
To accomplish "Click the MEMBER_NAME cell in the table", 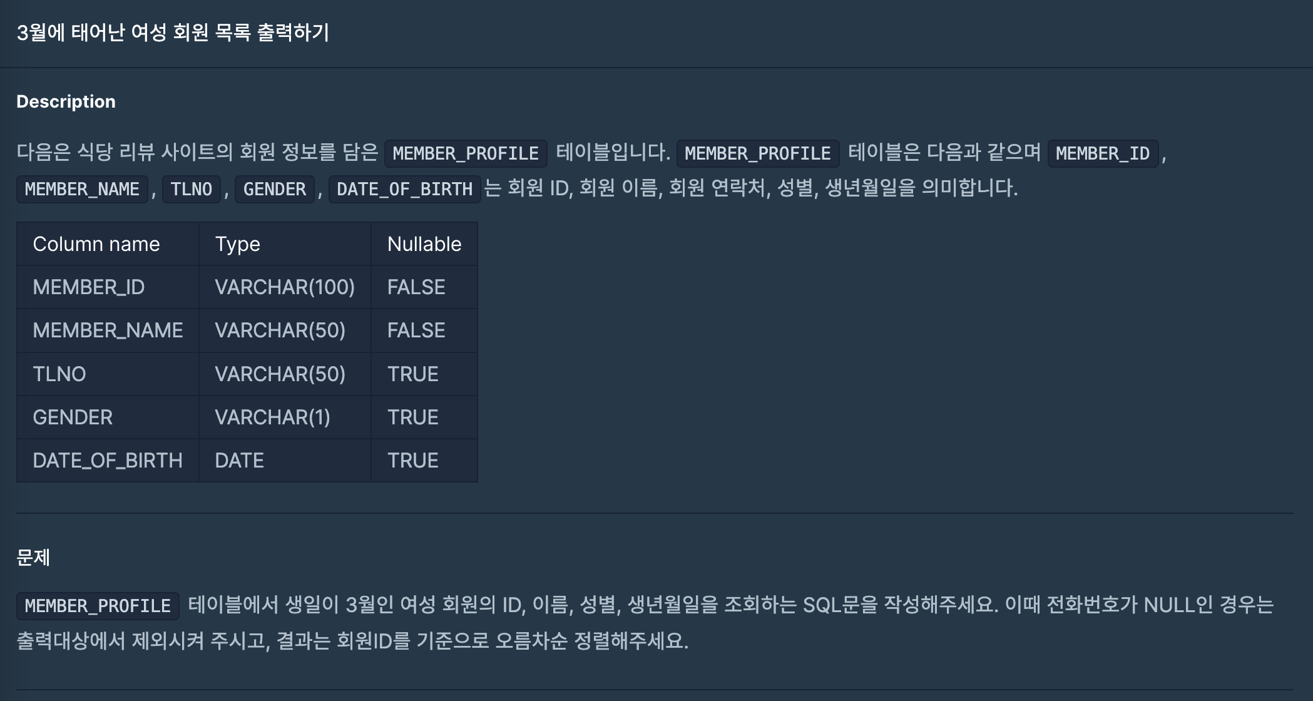I will click(x=108, y=330).
